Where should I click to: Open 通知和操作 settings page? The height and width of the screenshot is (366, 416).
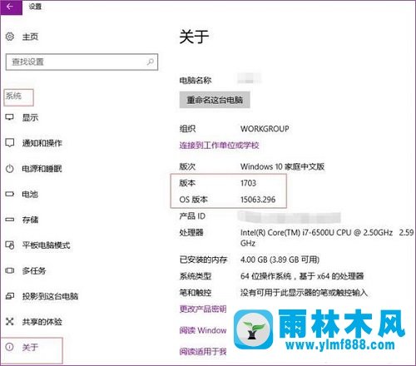tap(42, 143)
